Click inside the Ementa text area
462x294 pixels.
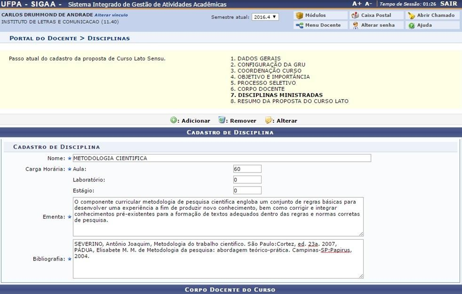218,216
